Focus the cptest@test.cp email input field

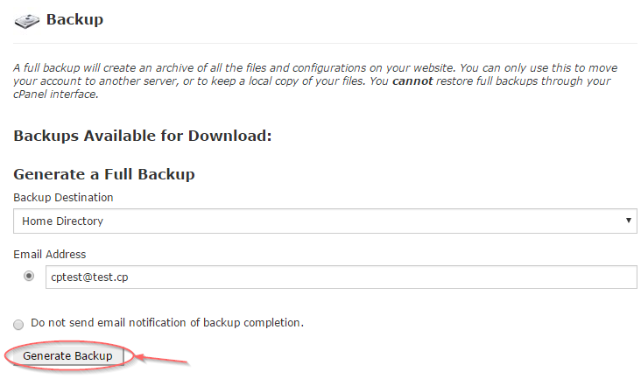point(341,277)
